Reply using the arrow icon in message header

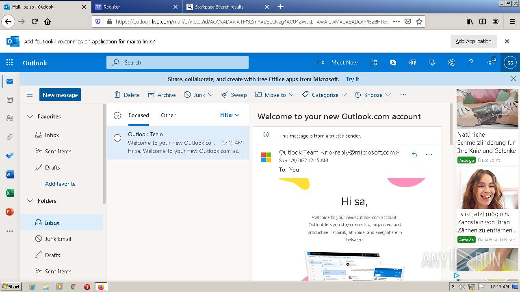(414, 155)
